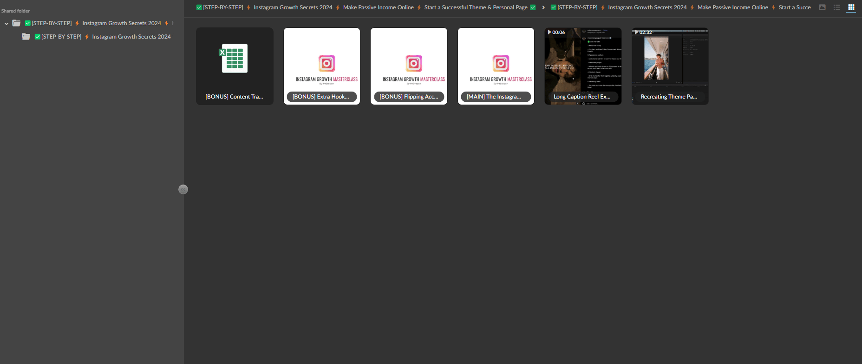Open the second breadcrumb ending with Start a Succe
This screenshot has width=862, height=364.
pos(680,7)
